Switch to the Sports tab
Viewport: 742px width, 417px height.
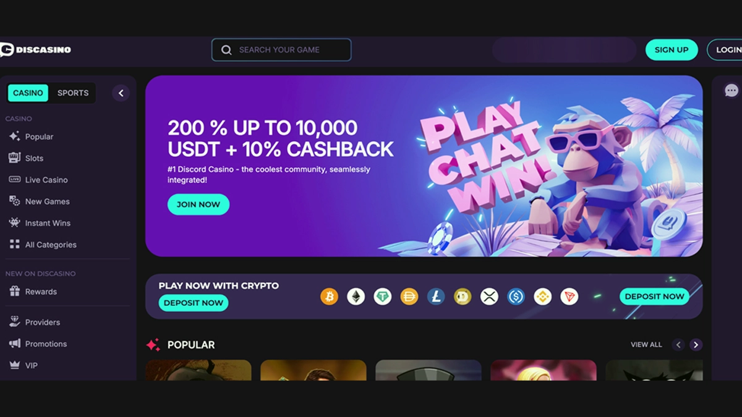[x=73, y=93]
